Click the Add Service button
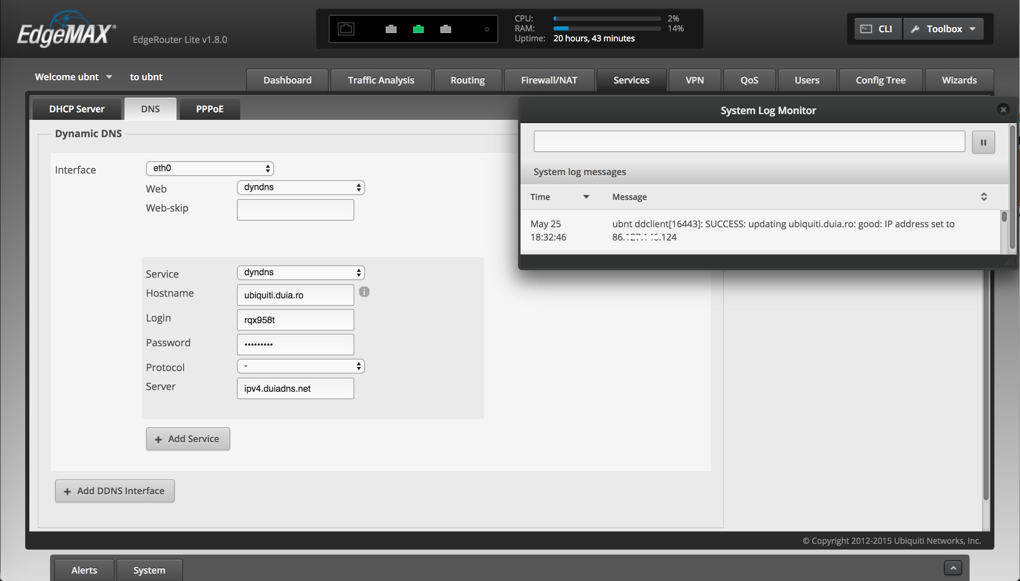Screen dimensions: 1020x581 (x=188, y=439)
